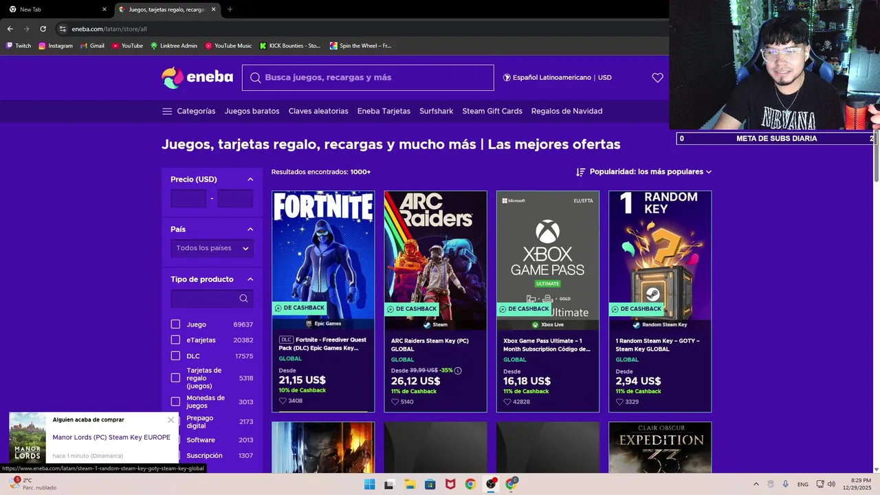
Task: Open the Instagram bookmark
Action: click(x=56, y=46)
